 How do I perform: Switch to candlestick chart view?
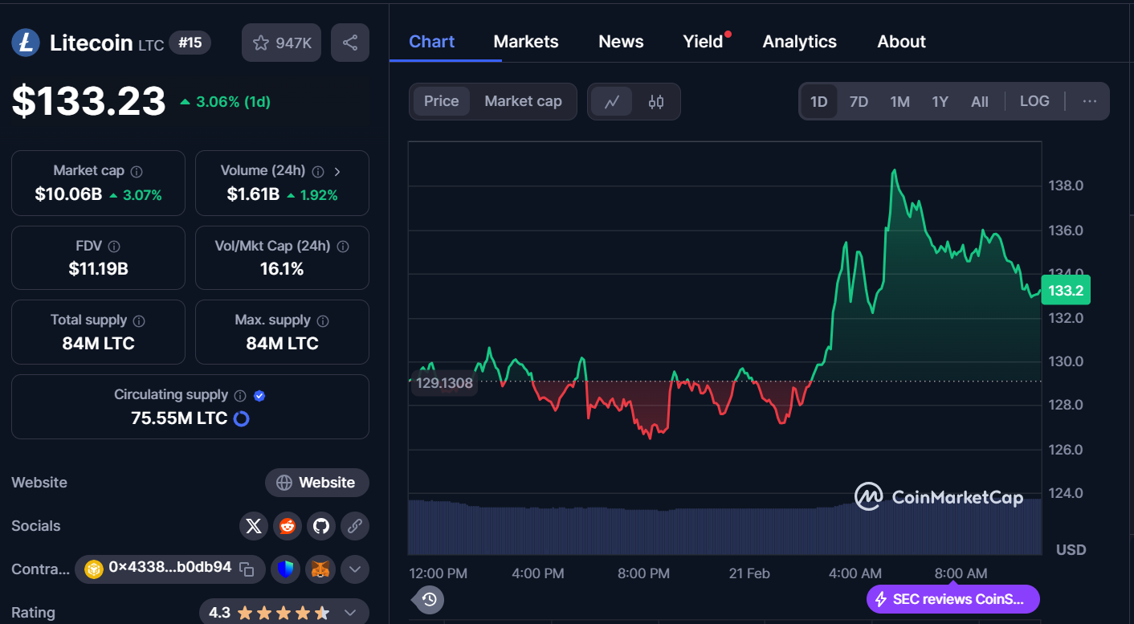pos(656,102)
